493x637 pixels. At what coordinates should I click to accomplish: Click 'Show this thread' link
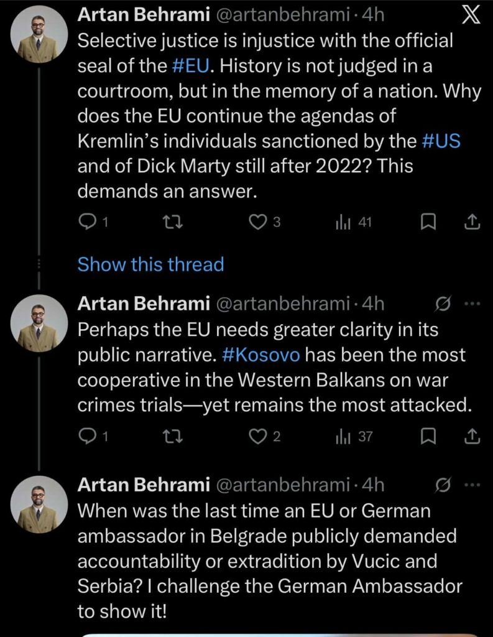150,264
